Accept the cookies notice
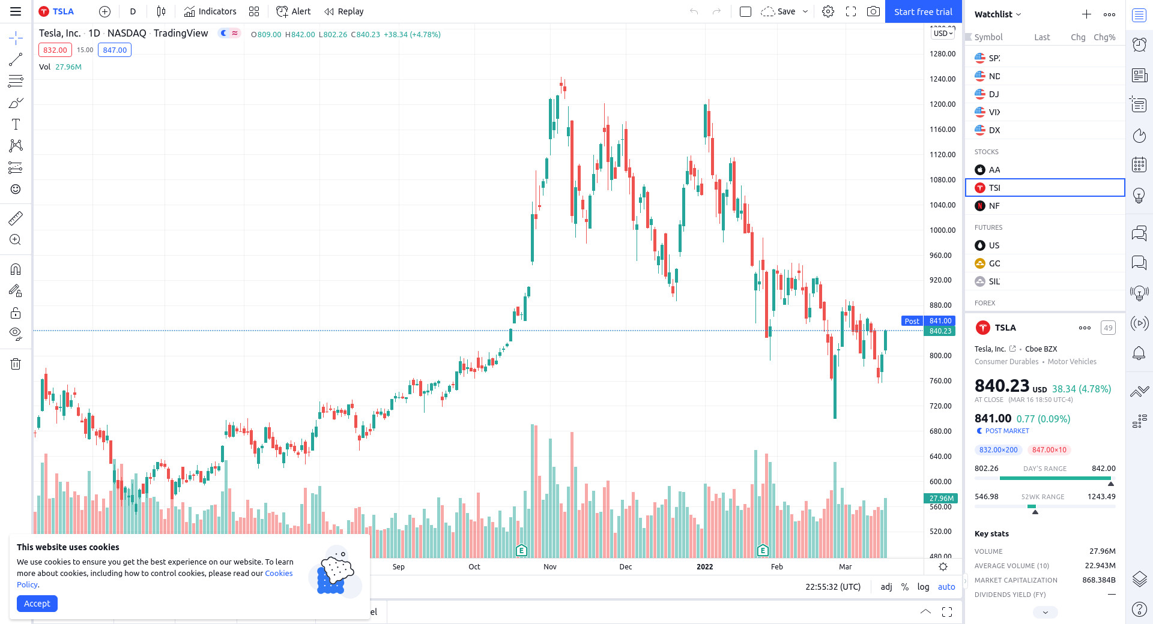This screenshot has height=624, width=1153. pyautogui.click(x=37, y=604)
